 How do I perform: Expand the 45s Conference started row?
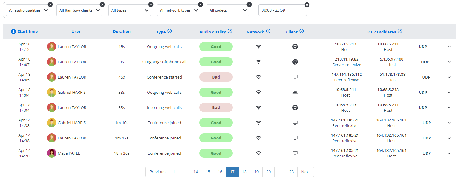(449, 77)
